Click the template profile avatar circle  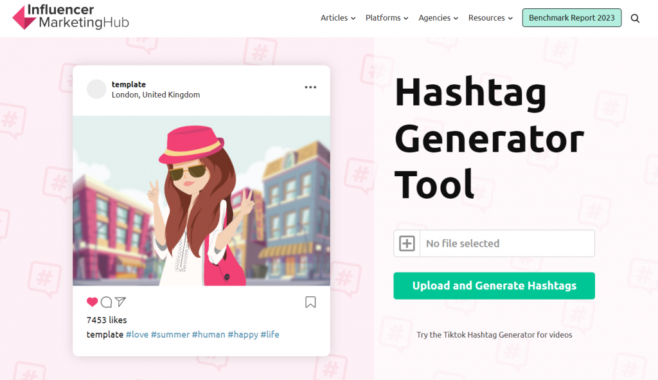(x=96, y=89)
